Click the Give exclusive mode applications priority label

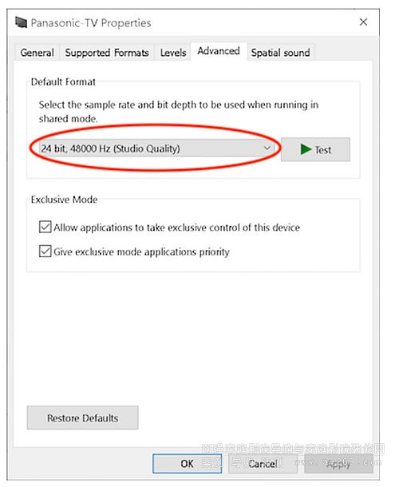coord(141,251)
